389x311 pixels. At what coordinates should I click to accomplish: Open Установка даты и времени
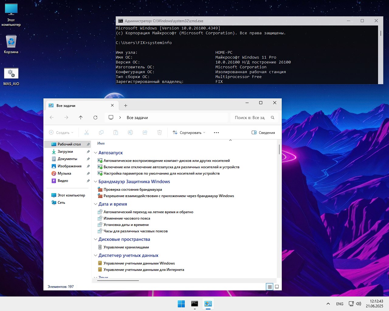click(x=126, y=224)
